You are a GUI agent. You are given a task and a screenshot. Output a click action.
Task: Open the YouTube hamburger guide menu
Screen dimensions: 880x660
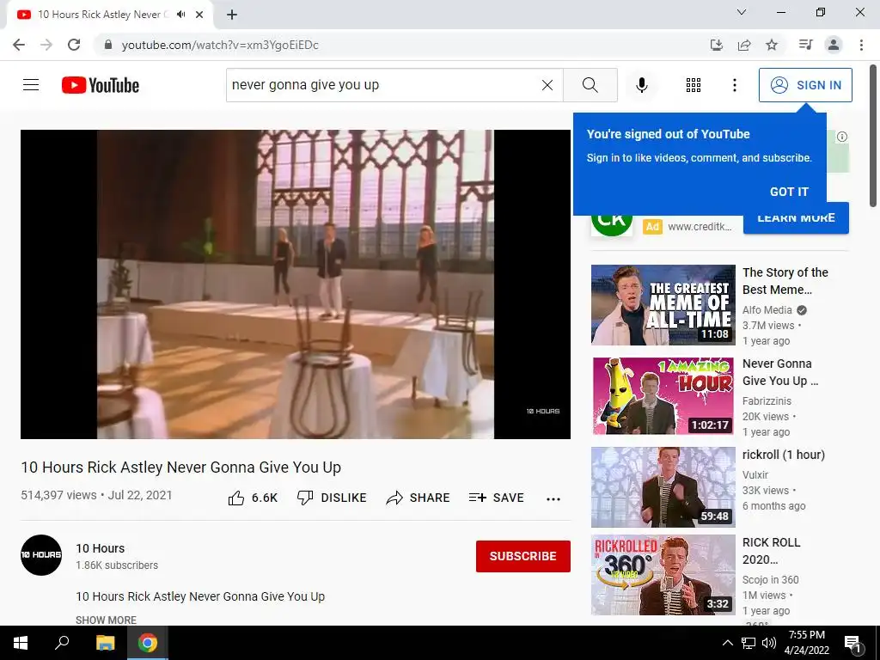coord(31,85)
